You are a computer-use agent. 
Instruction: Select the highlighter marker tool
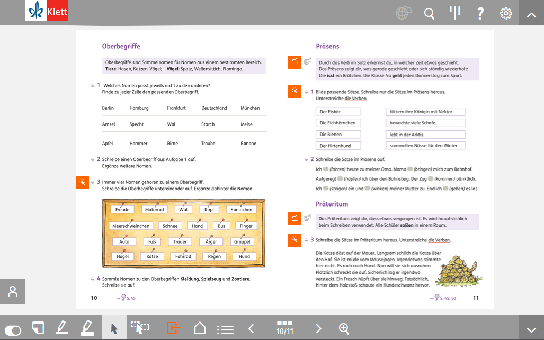point(87,328)
